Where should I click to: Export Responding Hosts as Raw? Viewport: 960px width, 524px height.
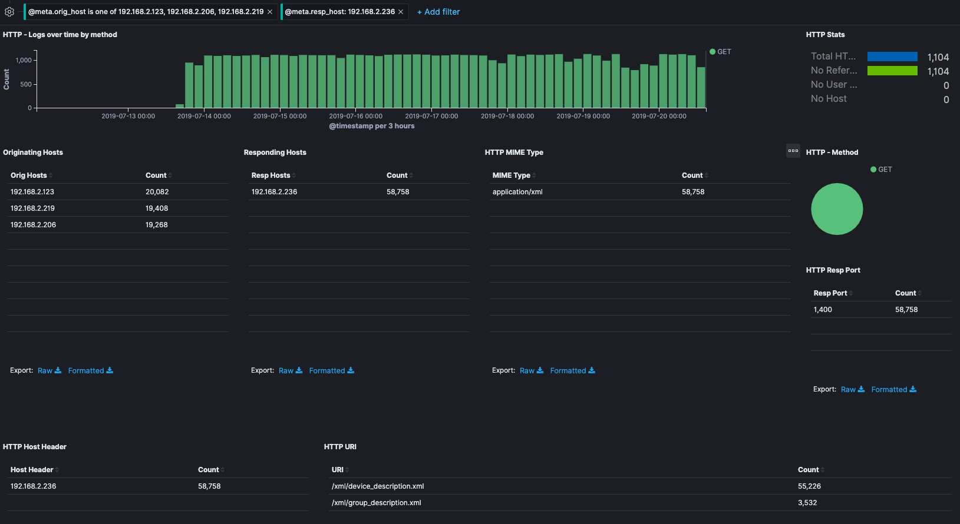[291, 371]
